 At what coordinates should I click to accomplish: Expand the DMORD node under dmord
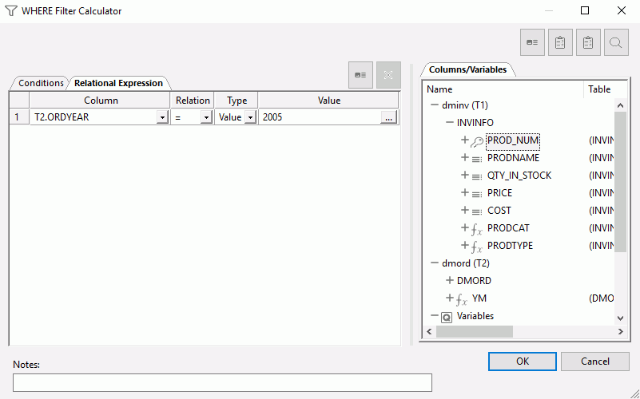click(x=449, y=281)
